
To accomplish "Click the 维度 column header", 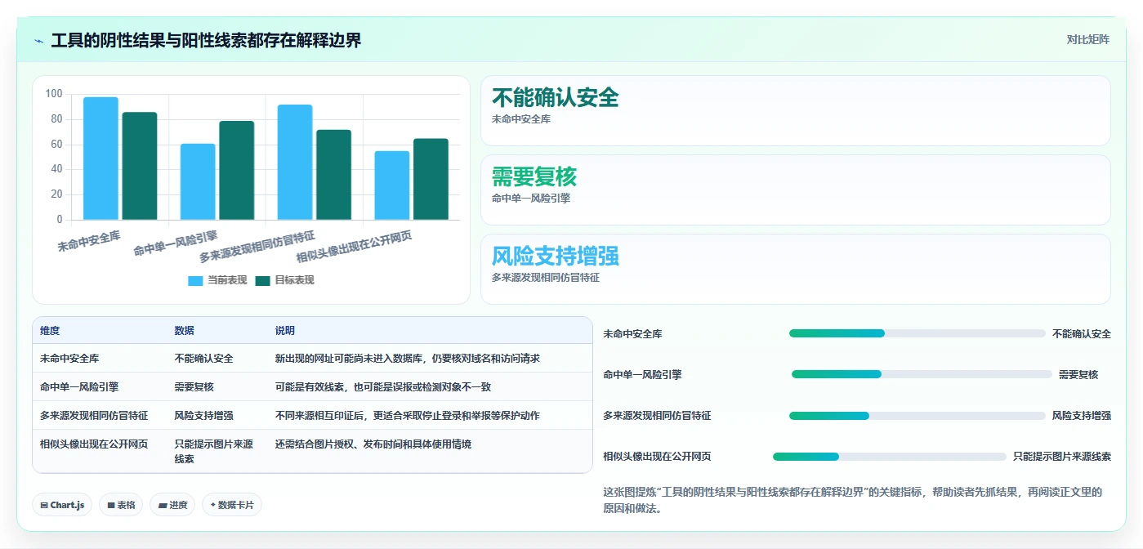I will [50, 331].
